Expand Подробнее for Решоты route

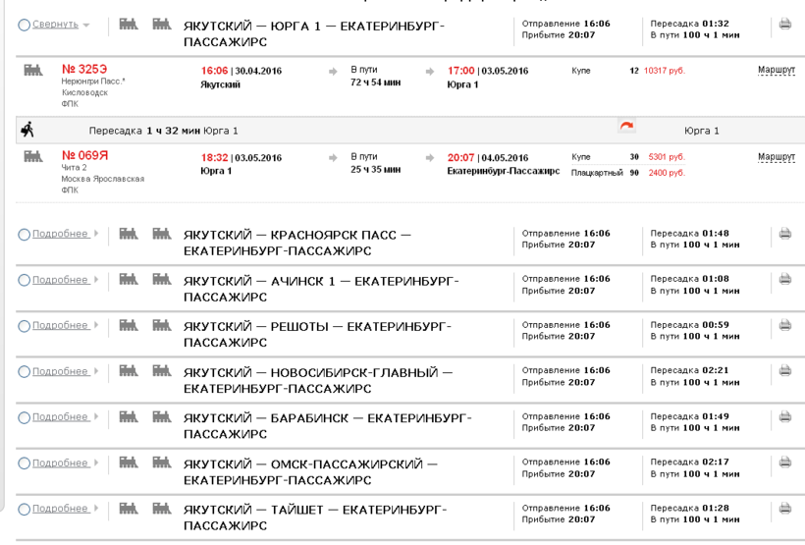pos(60,325)
